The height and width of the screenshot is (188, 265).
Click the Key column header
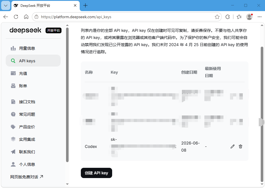[x=114, y=72]
